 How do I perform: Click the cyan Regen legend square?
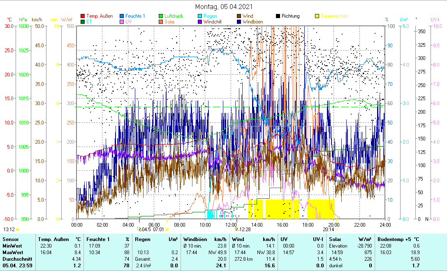point(200,16)
